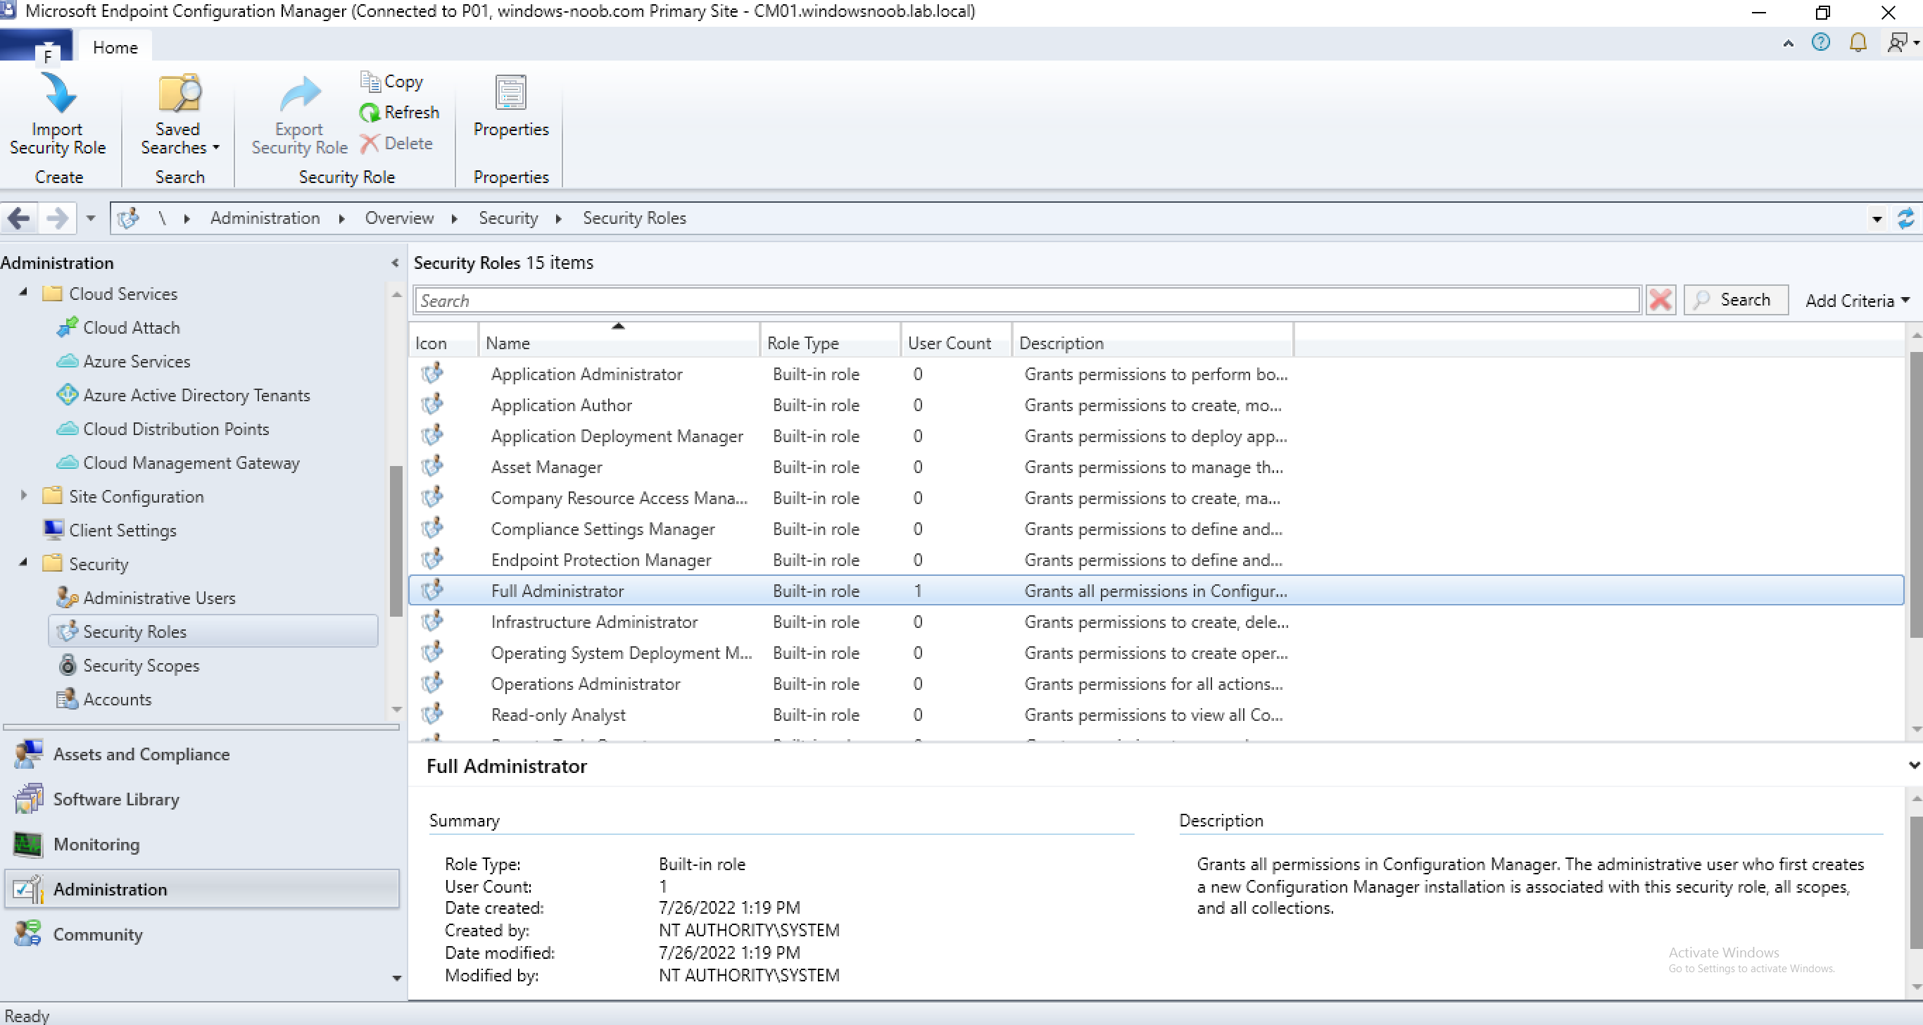Navigate back with the back arrow
This screenshot has height=1025, width=1923.
(x=19, y=218)
